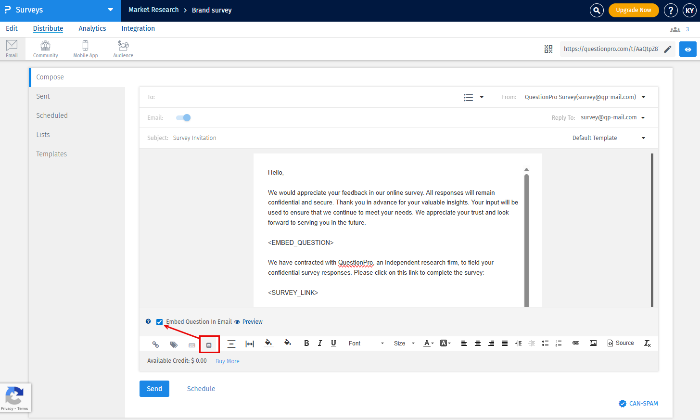Click the line height icon in toolbar
This screenshot has width=700, height=420.
pyautogui.click(x=231, y=344)
